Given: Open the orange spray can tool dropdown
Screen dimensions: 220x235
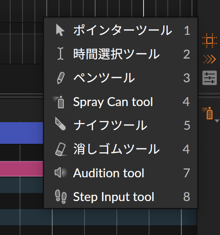Looking at the screenshot, I should pos(208,113).
